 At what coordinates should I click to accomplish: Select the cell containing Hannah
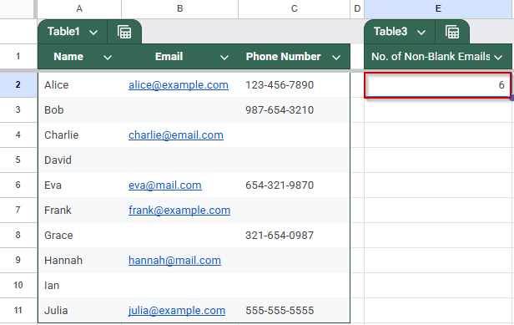79,261
